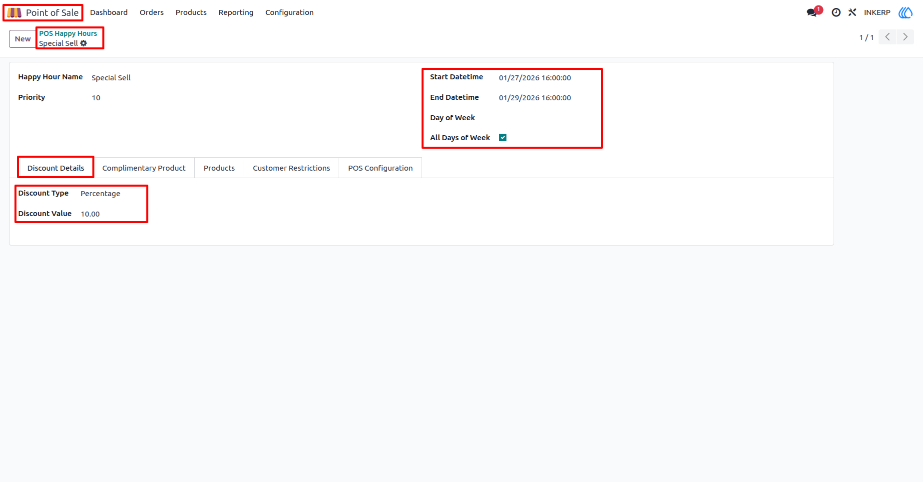Toggle the All Days of Week checkbox
923x482 pixels.
coord(503,138)
